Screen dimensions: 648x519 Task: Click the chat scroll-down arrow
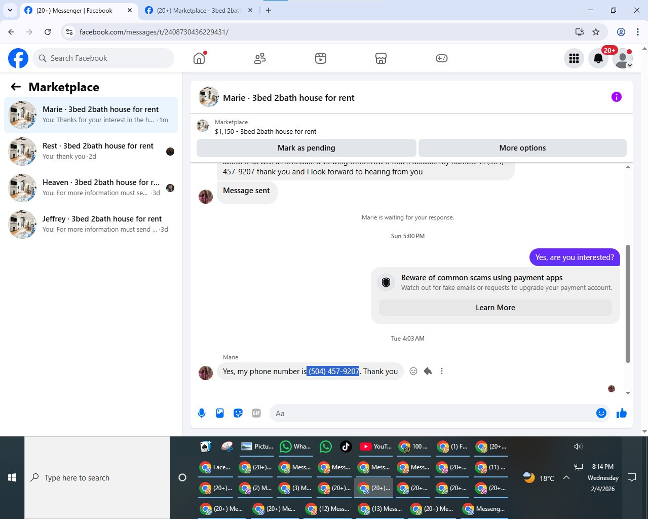pyautogui.click(x=628, y=393)
